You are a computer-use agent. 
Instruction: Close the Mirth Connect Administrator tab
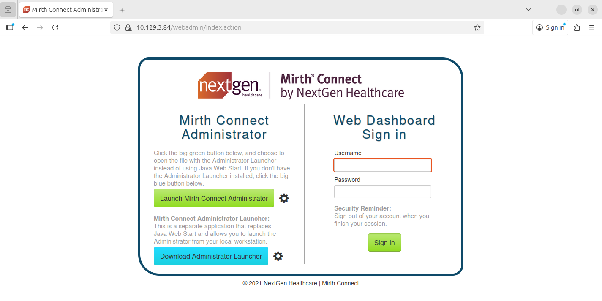coord(106,10)
